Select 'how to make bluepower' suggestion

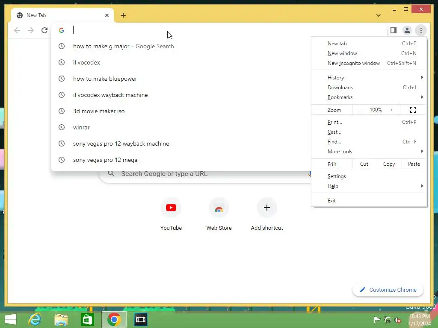tap(181, 79)
